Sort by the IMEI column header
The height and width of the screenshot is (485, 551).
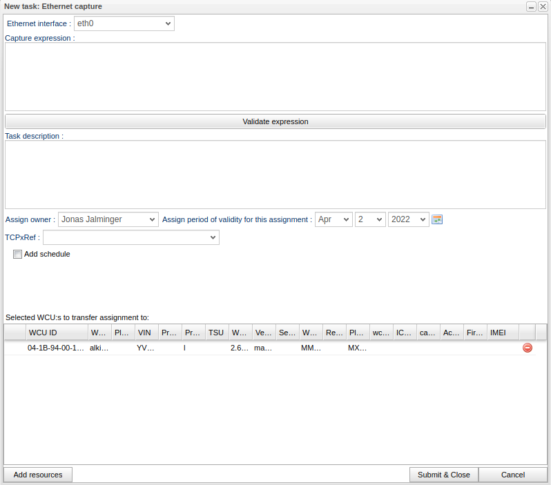point(502,333)
